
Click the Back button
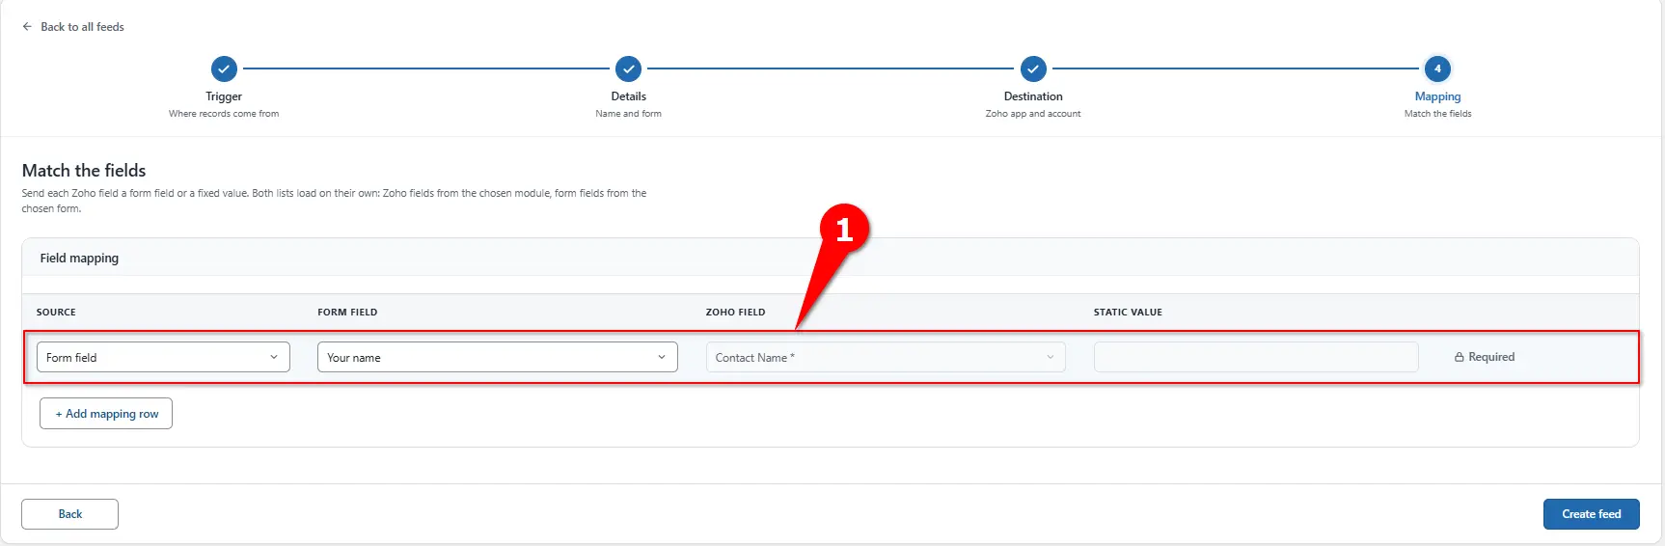(x=69, y=514)
